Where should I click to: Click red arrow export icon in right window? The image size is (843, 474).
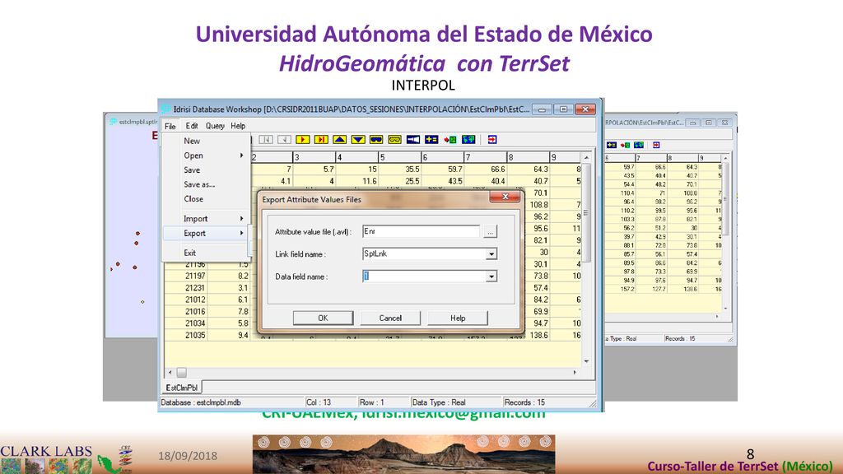[x=656, y=145]
